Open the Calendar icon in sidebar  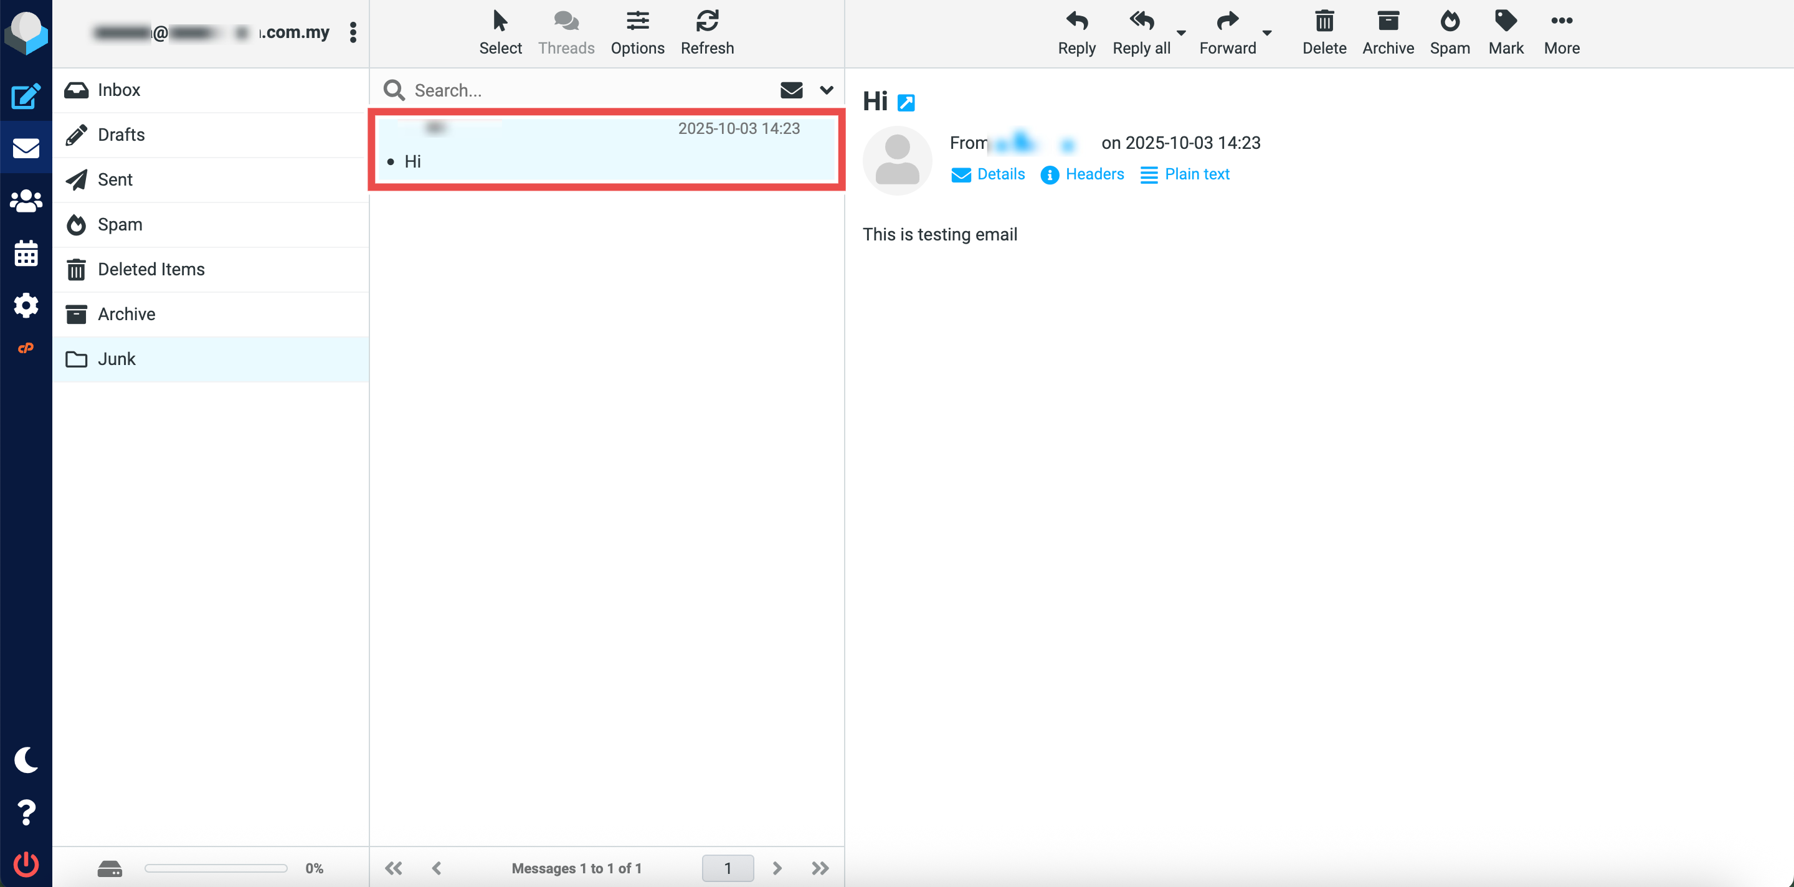(x=26, y=254)
